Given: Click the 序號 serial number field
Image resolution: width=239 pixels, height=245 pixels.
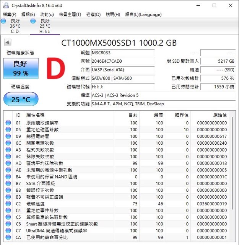Looking at the screenshot, I should (x=122, y=61).
